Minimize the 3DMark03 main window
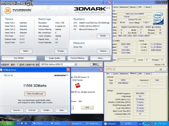The width and height of the screenshot is (169, 126). click(x=102, y=3)
